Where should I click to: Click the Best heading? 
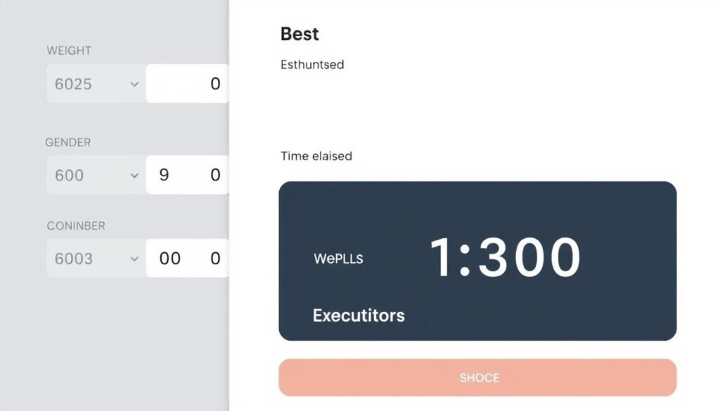(300, 33)
